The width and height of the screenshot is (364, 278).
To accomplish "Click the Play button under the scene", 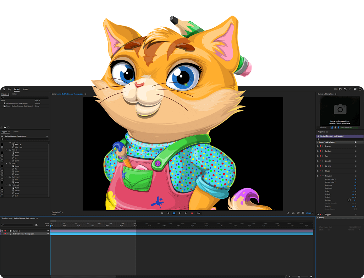I will [180, 213].
